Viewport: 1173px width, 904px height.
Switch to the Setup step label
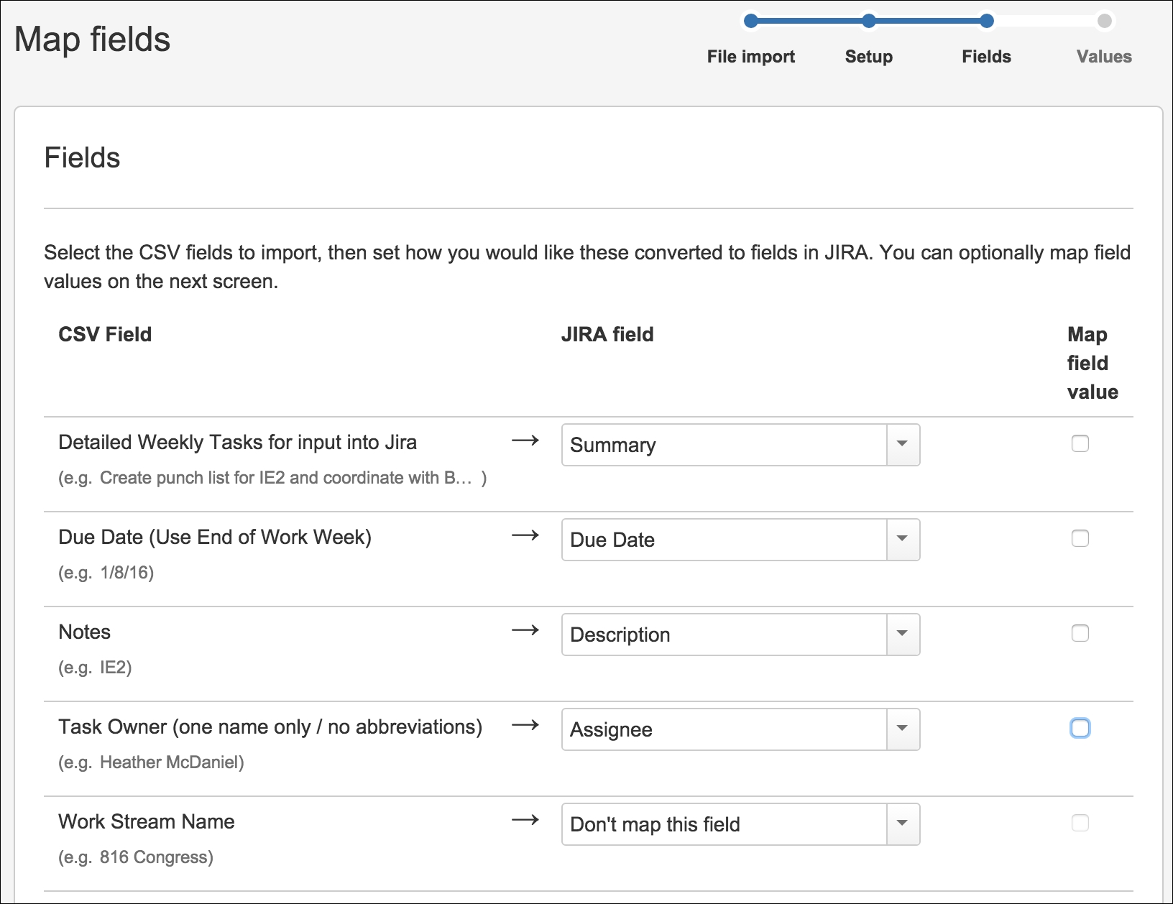pos(868,57)
